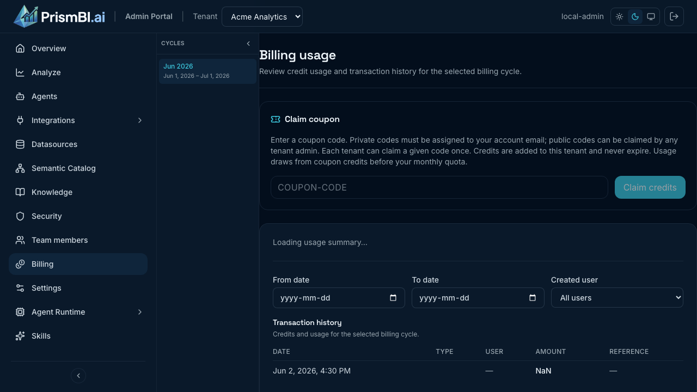Image resolution: width=697 pixels, height=392 pixels.
Task: Click the Team members people icon
Action: (x=20, y=240)
